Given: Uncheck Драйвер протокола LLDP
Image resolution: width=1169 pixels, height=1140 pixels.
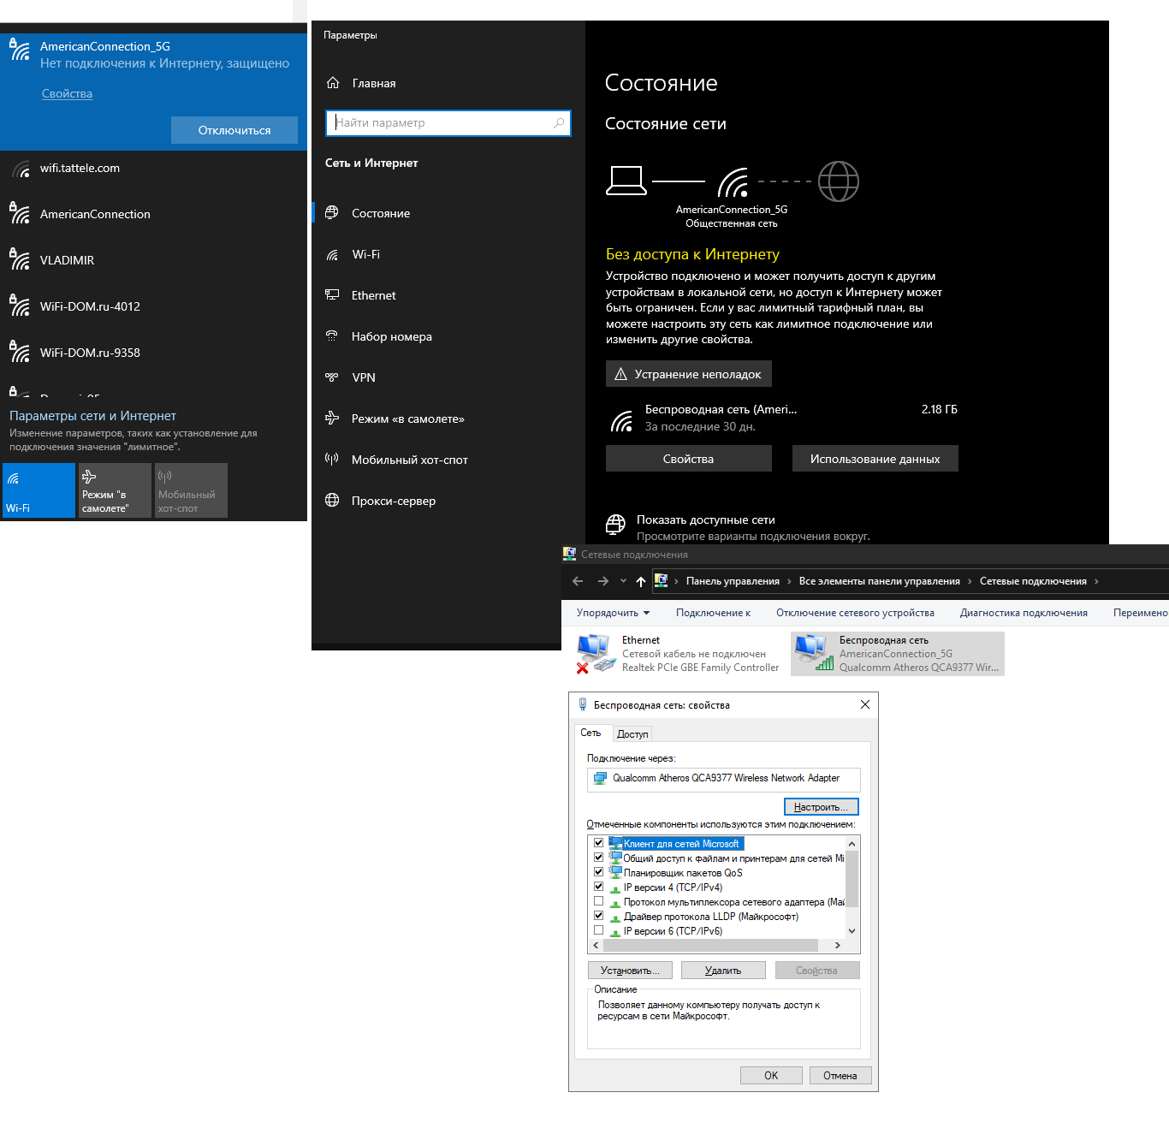Looking at the screenshot, I should pos(598,916).
